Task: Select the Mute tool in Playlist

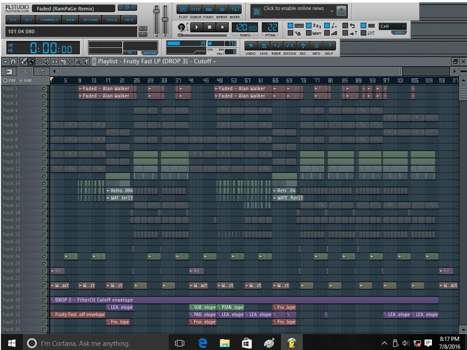Action: point(47,62)
